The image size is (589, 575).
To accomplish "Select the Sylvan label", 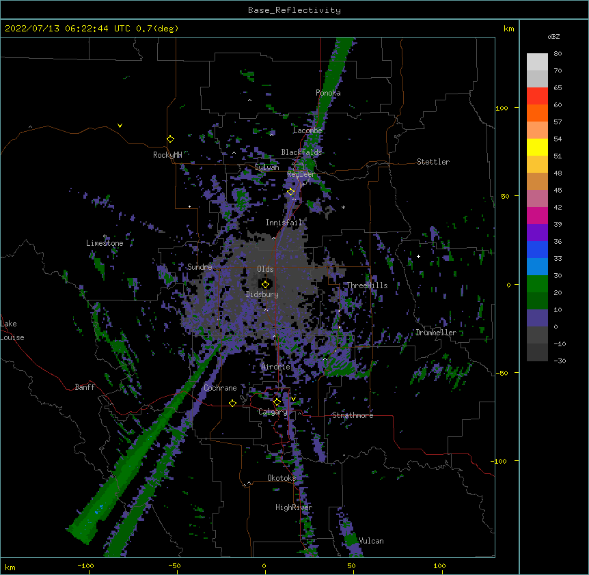I will click(x=266, y=167).
